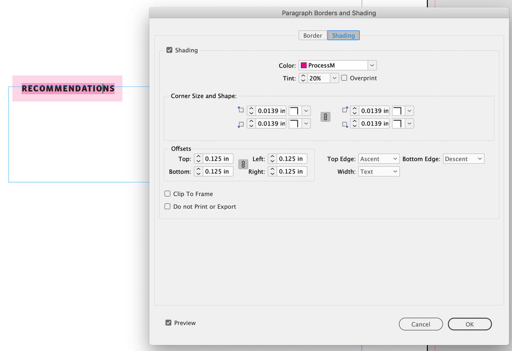Screen dimensions: 512x351
Task: Uncheck the Shading checkbox
Action: [x=169, y=50]
